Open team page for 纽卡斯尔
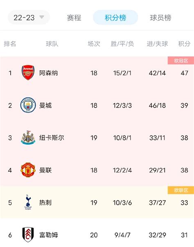 pyautogui.click(x=52, y=138)
